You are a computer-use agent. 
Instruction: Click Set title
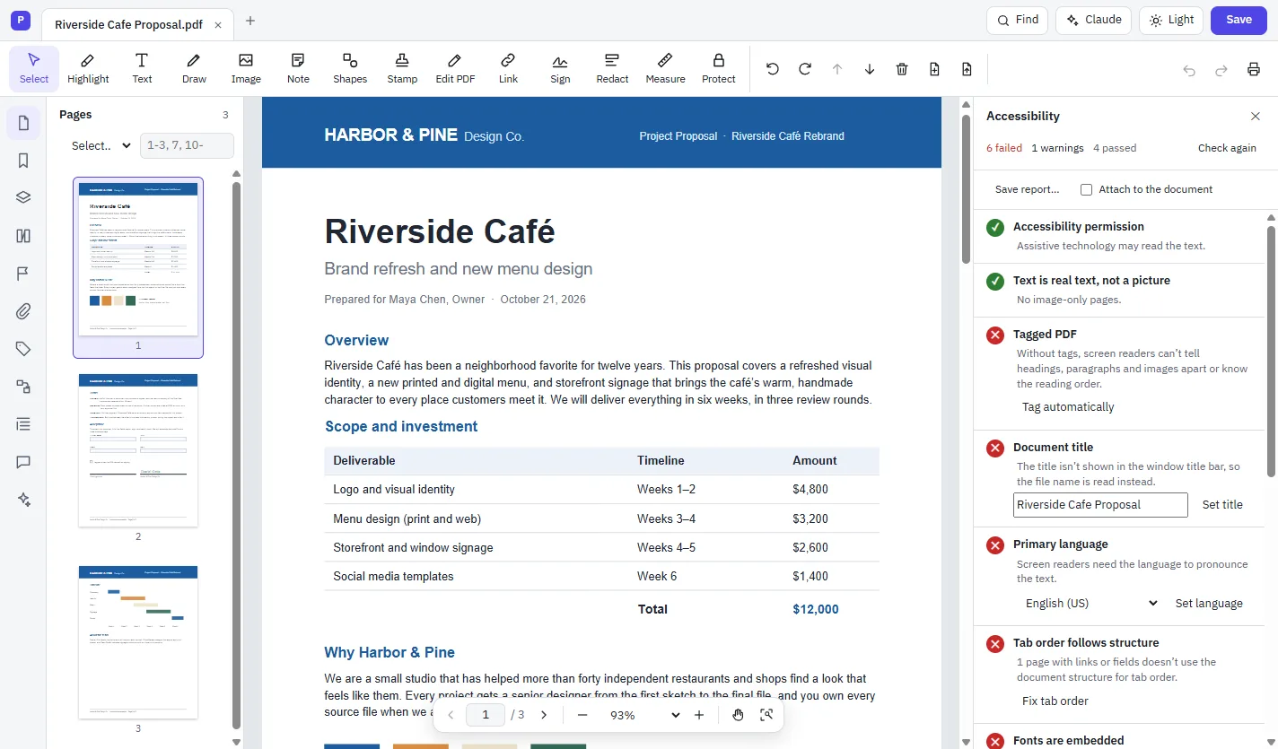click(x=1222, y=504)
